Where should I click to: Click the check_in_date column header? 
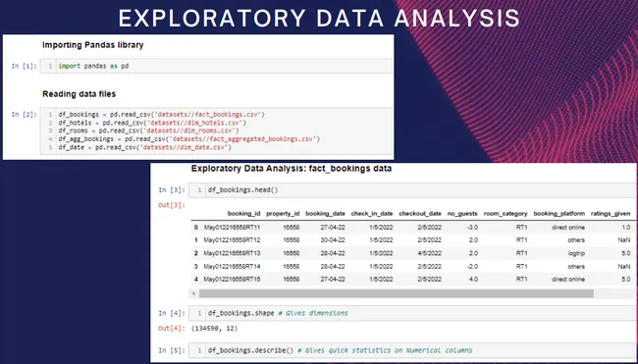[372, 214]
